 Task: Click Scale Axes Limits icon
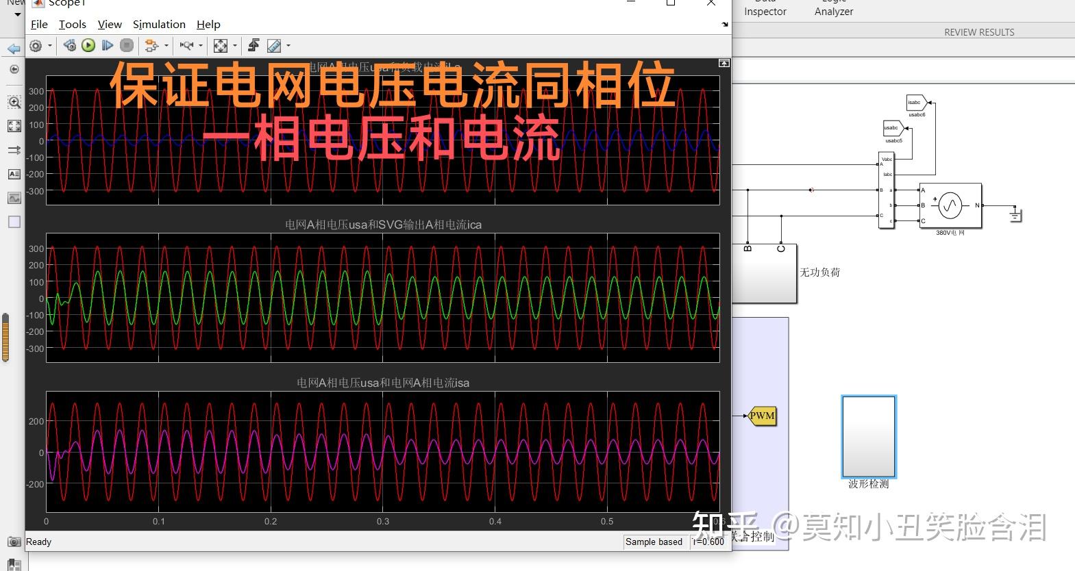[x=221, y=46]
